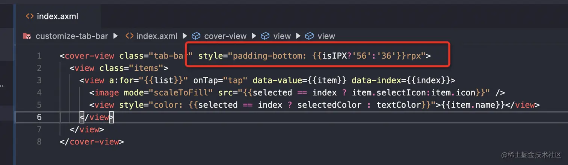
Task: Click the cube icon before the first view breadcrumb
Action: click(x=265, y=36)
